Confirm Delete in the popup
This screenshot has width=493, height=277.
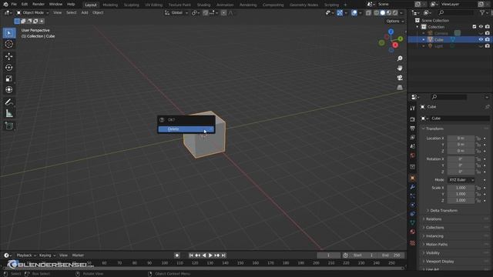point(186,129)
